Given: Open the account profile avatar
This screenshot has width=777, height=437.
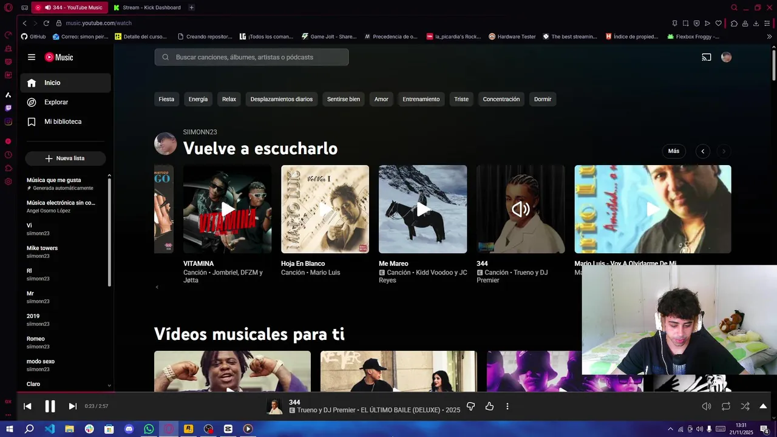Looking at the screenshot, I should (x=726, y=57).
